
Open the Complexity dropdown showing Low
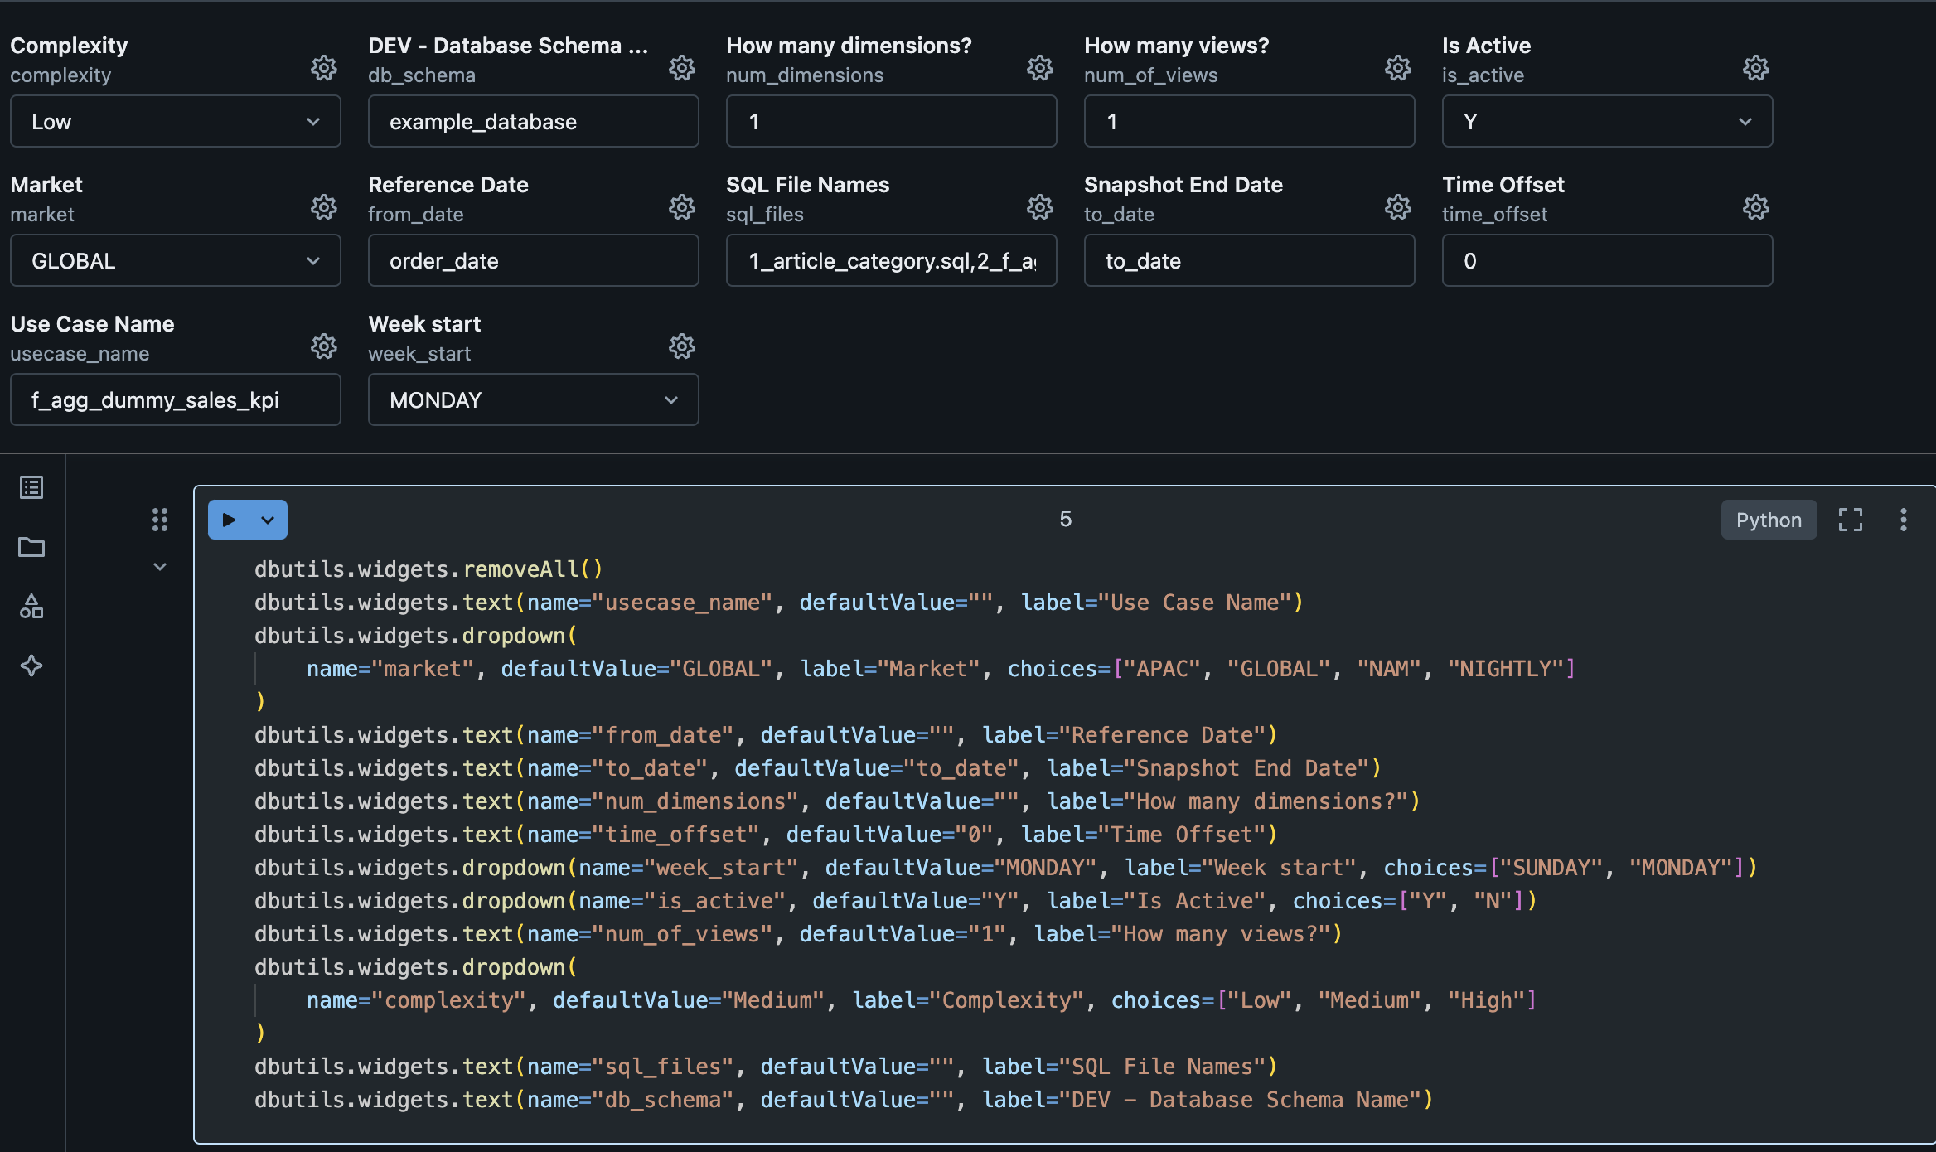click(x=176, y=122)
